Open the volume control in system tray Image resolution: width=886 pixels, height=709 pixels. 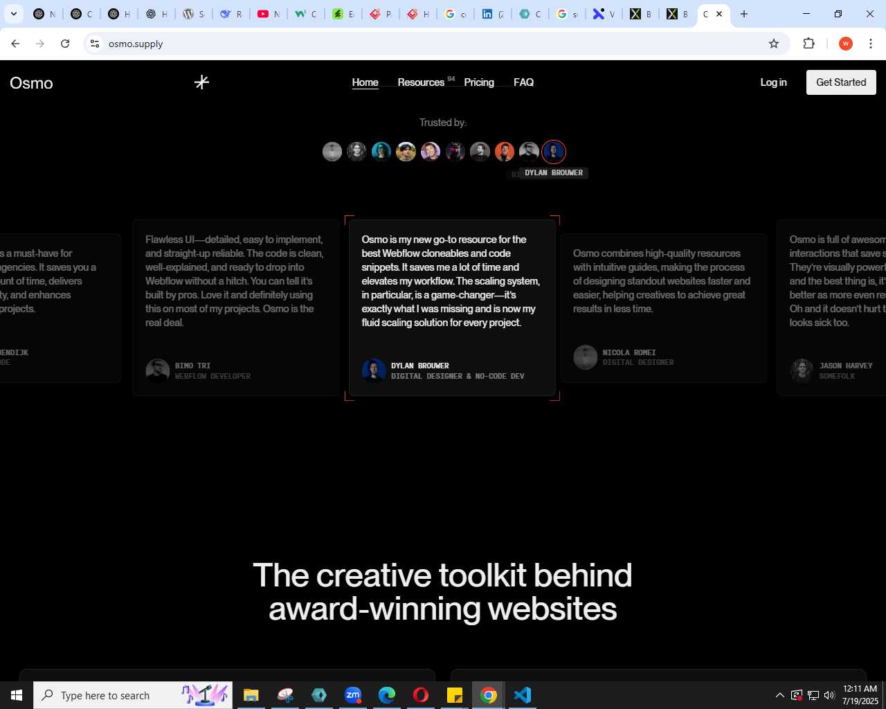[829, 695]
